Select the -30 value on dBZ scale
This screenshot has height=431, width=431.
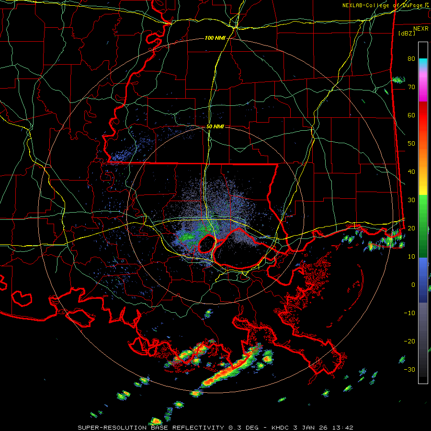[x=409, y=369]
